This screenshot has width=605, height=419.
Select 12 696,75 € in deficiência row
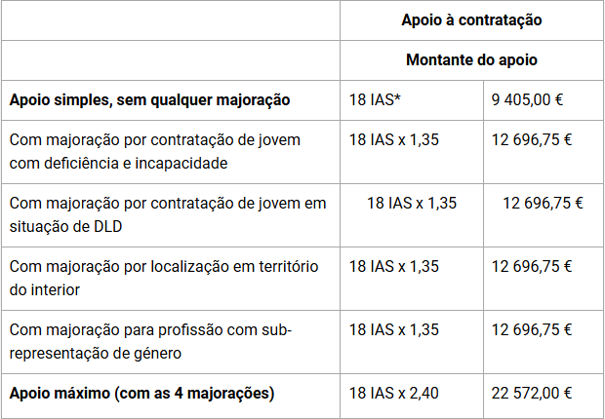pos(531,140)
